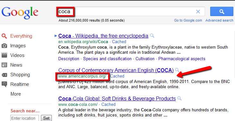Preview Wikipedia result with magnifier icon

pyautogui.click(x=152, y=36)
